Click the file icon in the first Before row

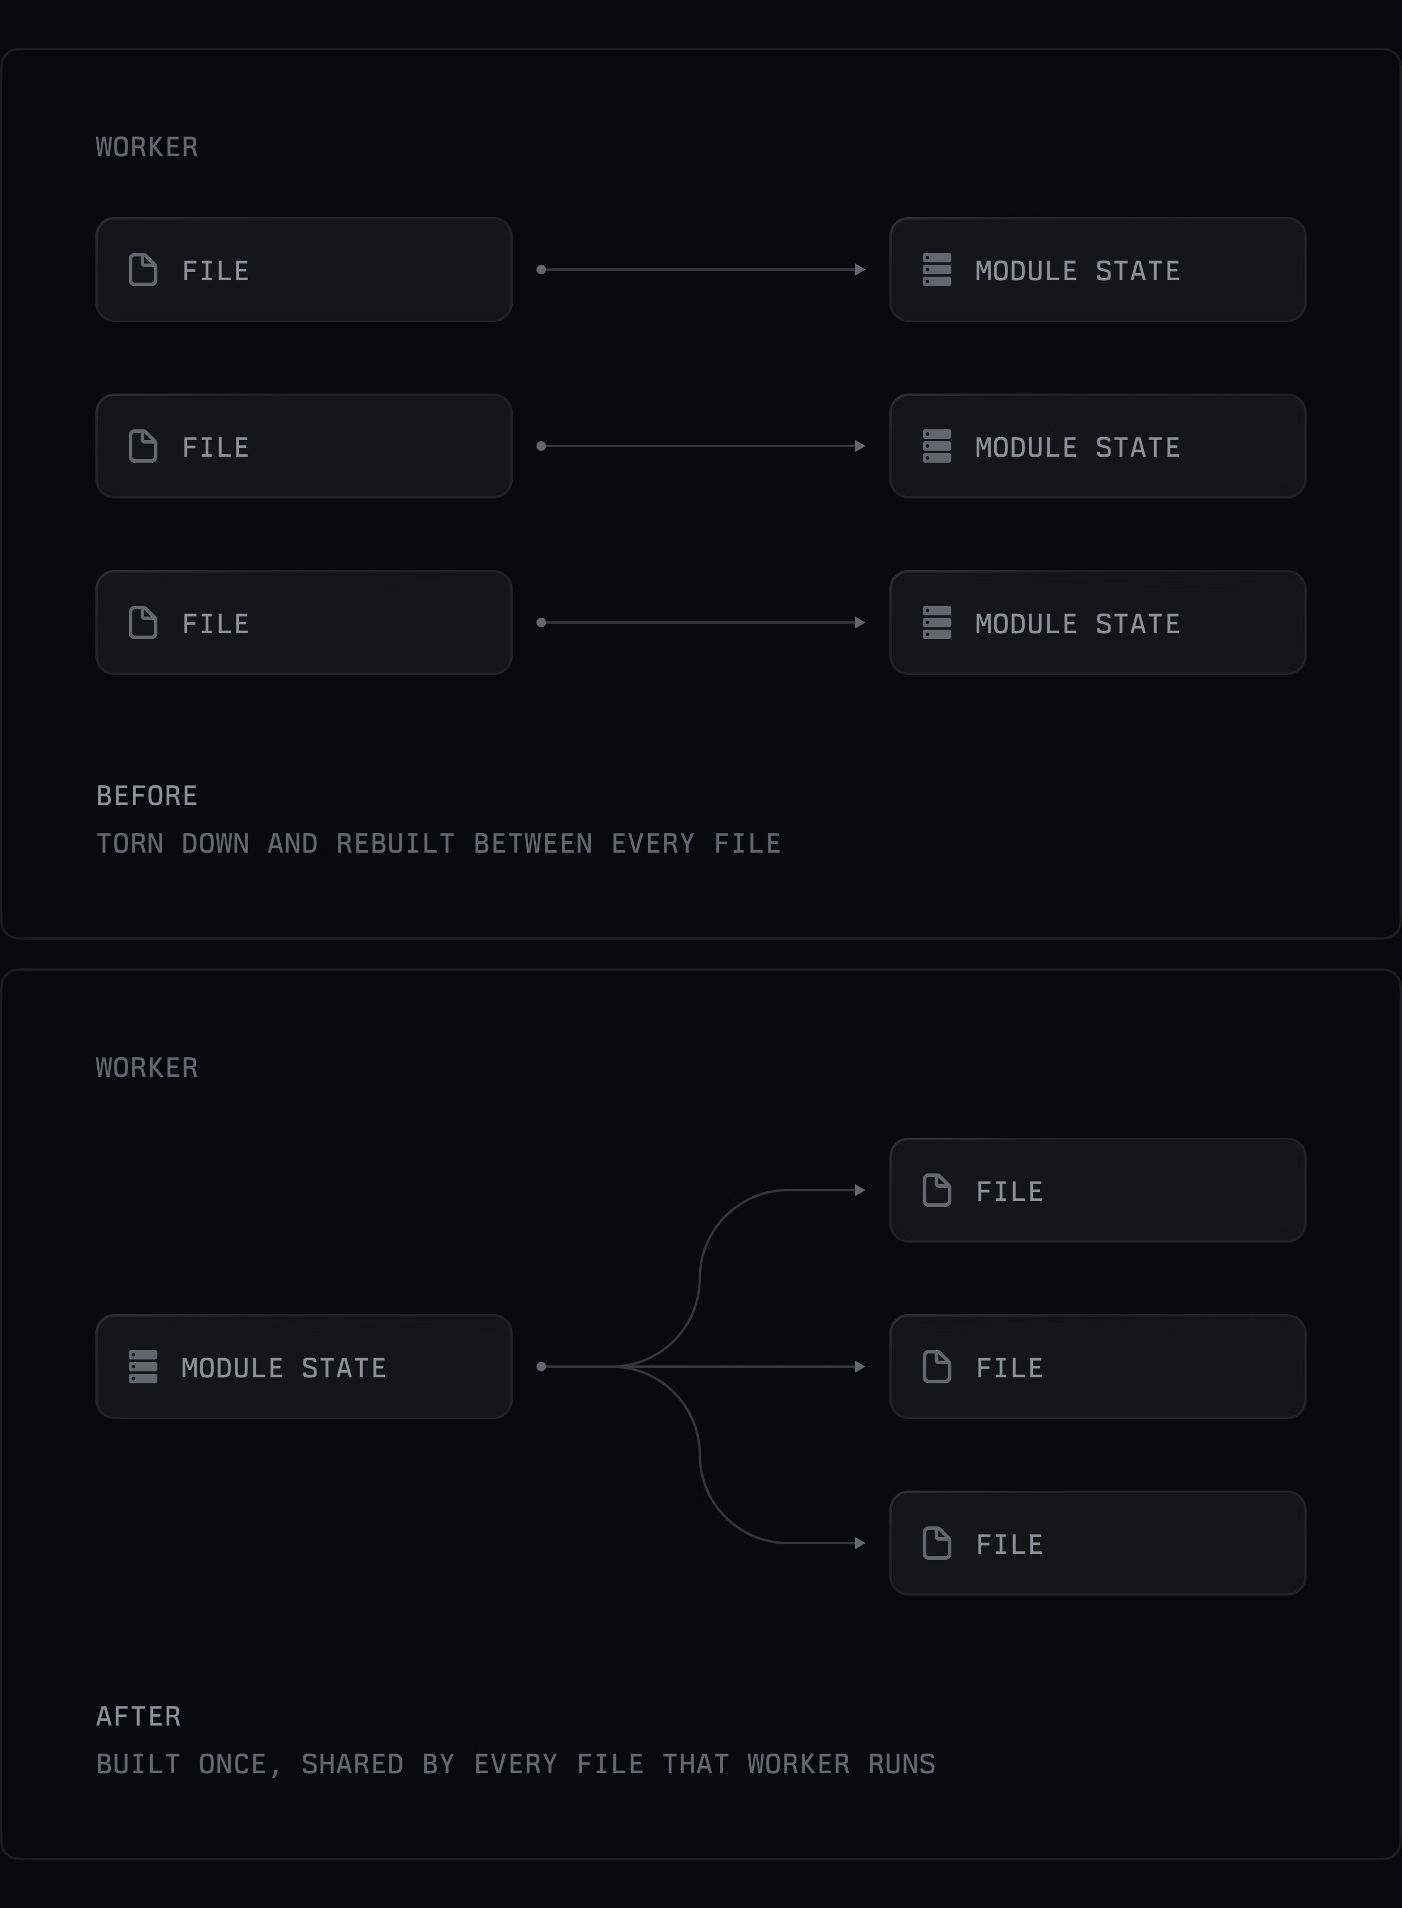(142, 270)
